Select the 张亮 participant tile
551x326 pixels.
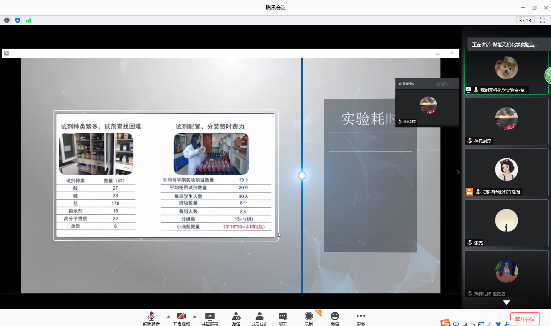pos(506,223)
